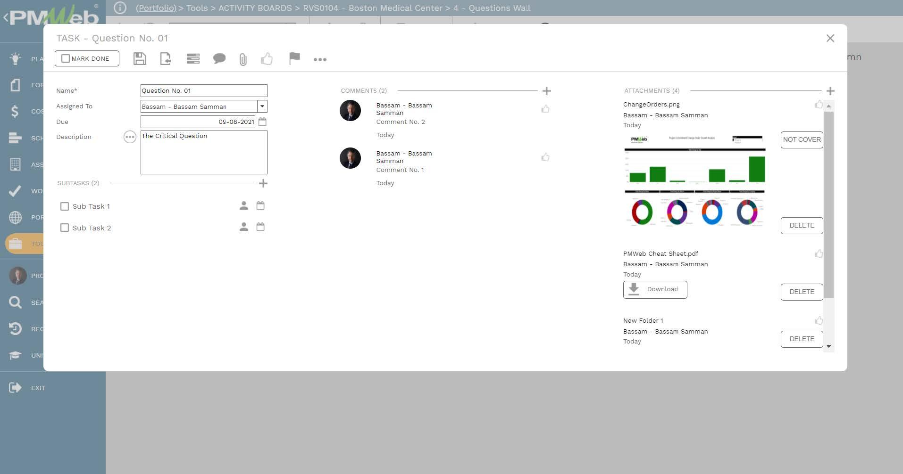Assign a person to Sub Task 1

pyautogui.click(x=244, y=206)
